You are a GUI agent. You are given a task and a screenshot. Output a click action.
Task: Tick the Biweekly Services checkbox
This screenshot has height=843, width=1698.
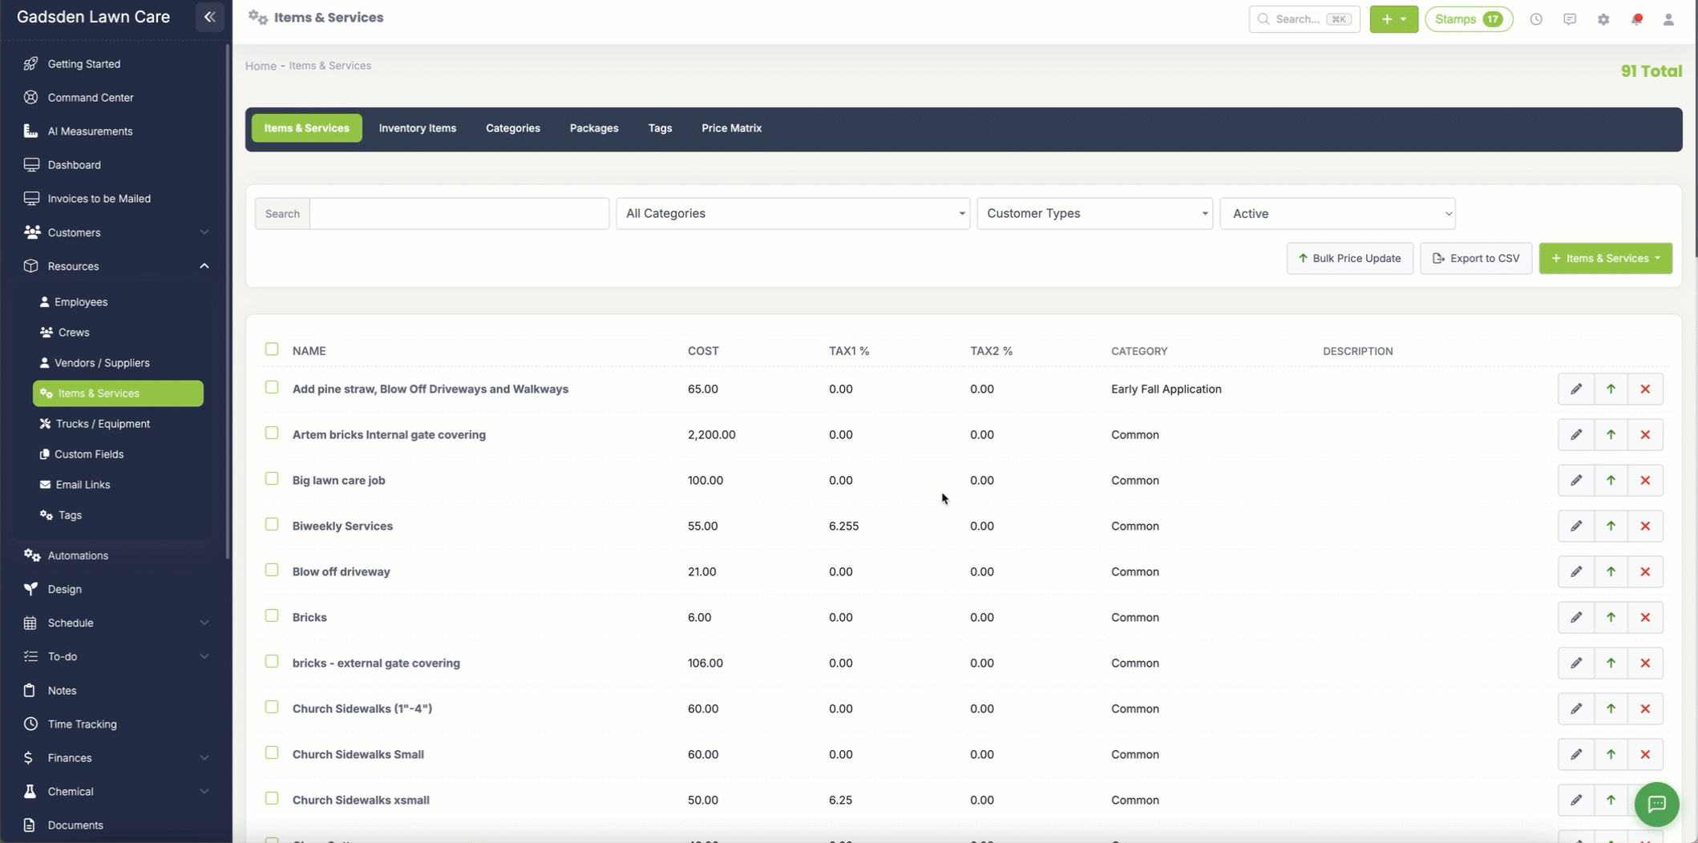pyautogui.click(x=272, y=525)
